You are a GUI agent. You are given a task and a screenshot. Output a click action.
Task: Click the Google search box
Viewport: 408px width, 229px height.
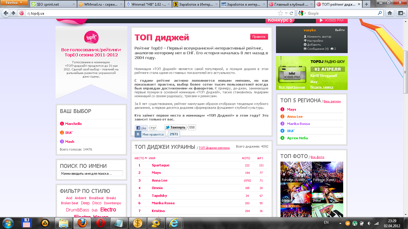pyautogui.click(x=342, y=13)
